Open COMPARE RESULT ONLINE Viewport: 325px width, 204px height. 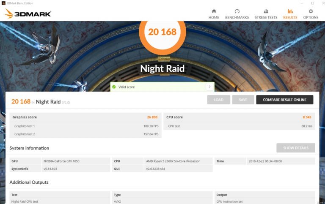click(284, 100)
